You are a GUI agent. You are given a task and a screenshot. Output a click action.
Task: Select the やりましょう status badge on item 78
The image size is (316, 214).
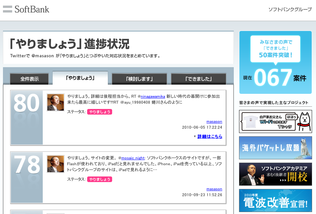point(100,179)
